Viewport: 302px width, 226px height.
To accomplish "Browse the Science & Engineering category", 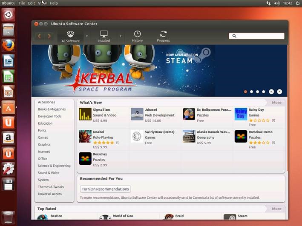I will point(54,166).
